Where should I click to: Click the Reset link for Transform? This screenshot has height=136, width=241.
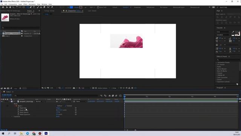(58, 117)
